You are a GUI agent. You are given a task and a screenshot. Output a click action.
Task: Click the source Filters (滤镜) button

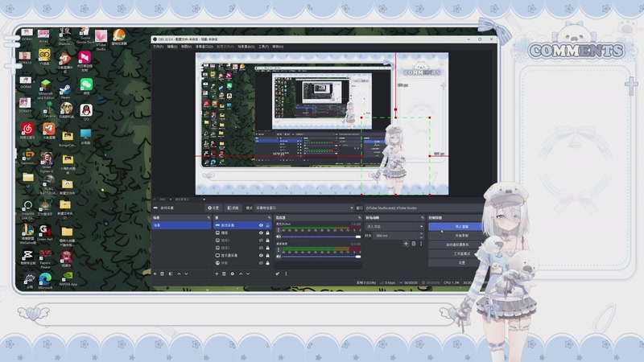click(233, 208)
